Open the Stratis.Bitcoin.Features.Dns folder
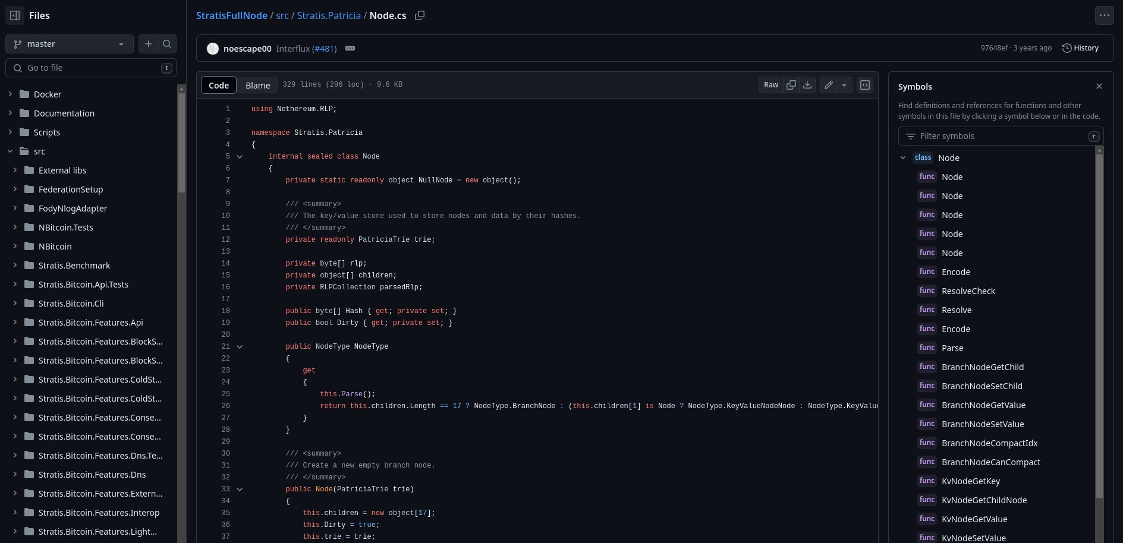Viewport: 1123px width, 543px height. (92, 475)
